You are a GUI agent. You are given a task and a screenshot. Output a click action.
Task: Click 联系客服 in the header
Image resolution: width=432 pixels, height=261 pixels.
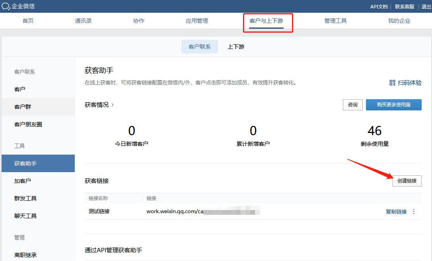[x=405, y=6]
